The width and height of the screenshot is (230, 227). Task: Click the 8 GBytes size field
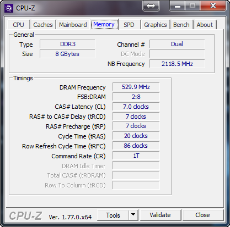tap(67, 54)
